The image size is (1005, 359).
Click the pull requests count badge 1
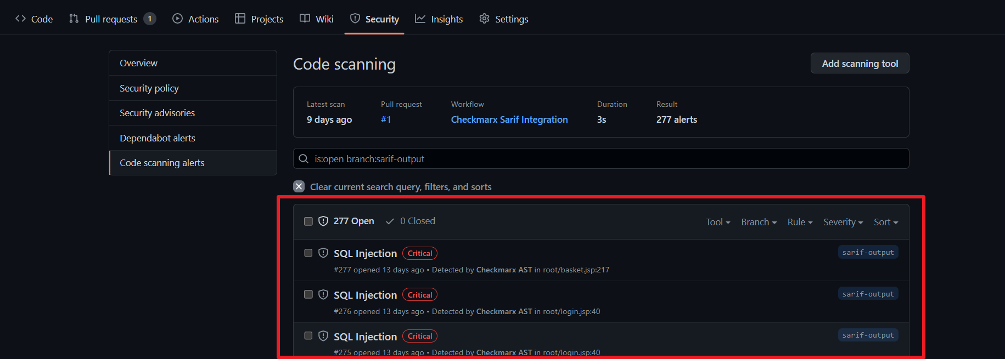tap(150, 19)
